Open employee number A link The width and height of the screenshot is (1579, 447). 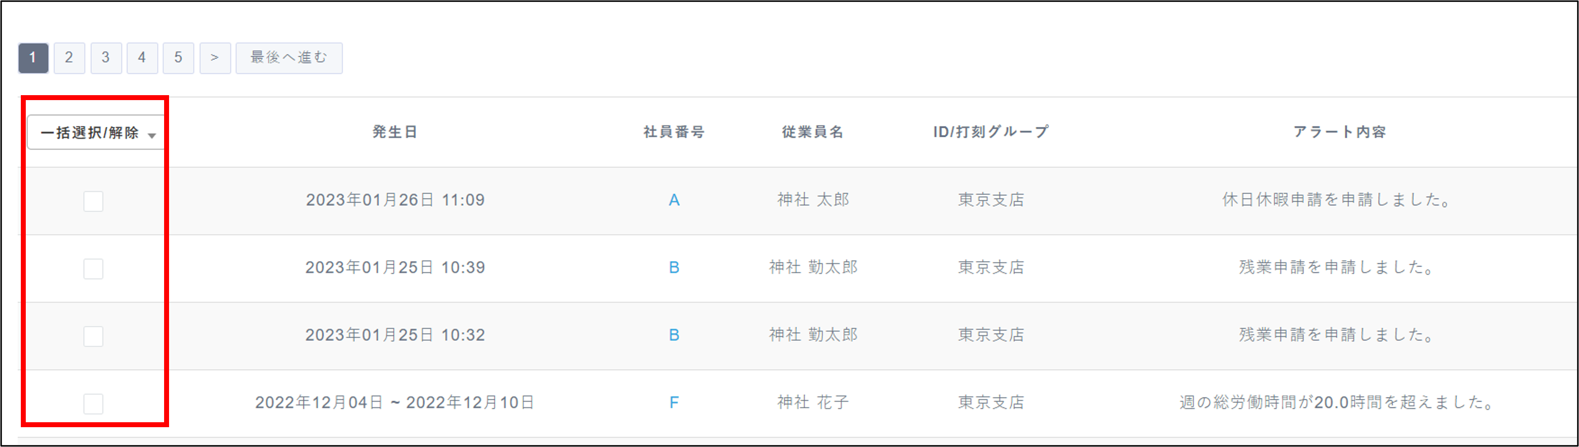674,200
